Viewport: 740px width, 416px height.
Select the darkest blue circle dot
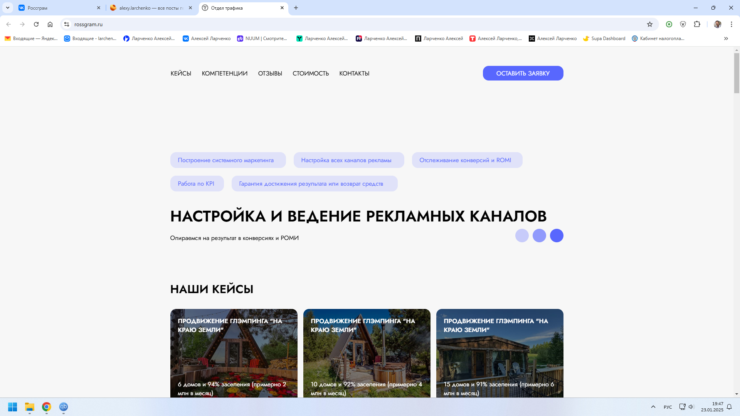coord(556,235)
